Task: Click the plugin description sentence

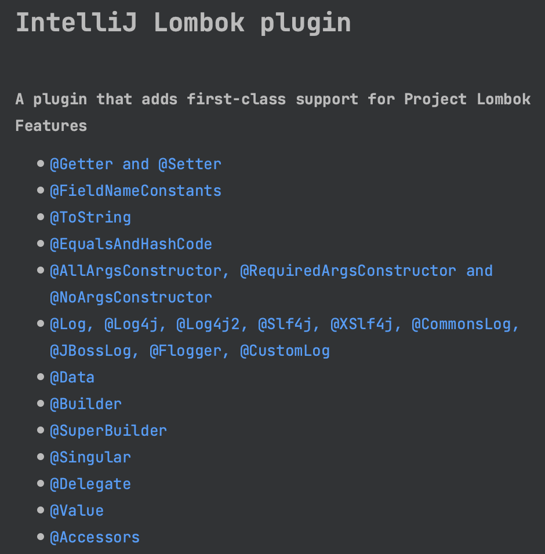Action: pyautogui.click(x=273, y=99)
